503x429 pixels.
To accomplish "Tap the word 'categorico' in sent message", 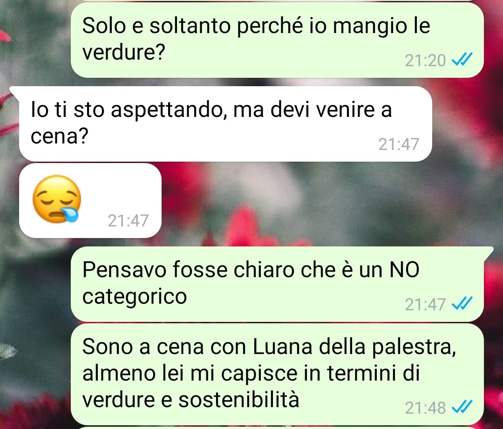I will pos(135,297).
